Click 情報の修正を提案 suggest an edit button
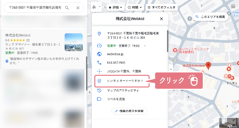 pyautogui.click(x=129, y=111)
